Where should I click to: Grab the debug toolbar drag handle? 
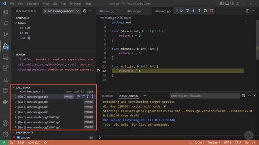pyautogui.click(x=176, y=11)
